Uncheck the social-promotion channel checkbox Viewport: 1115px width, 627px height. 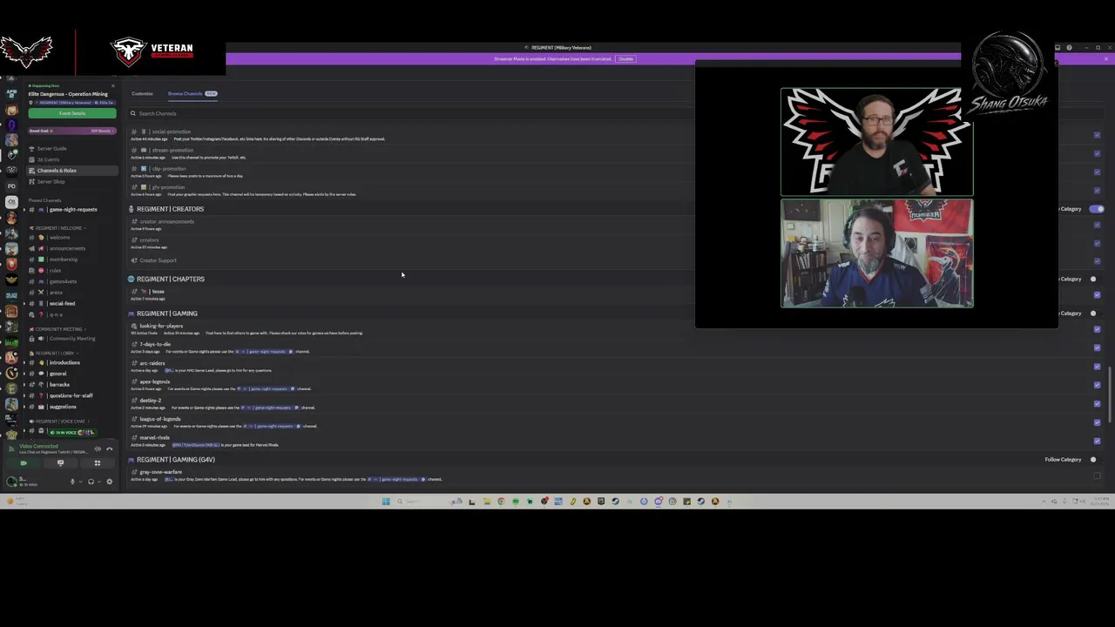click(1097, 135)
